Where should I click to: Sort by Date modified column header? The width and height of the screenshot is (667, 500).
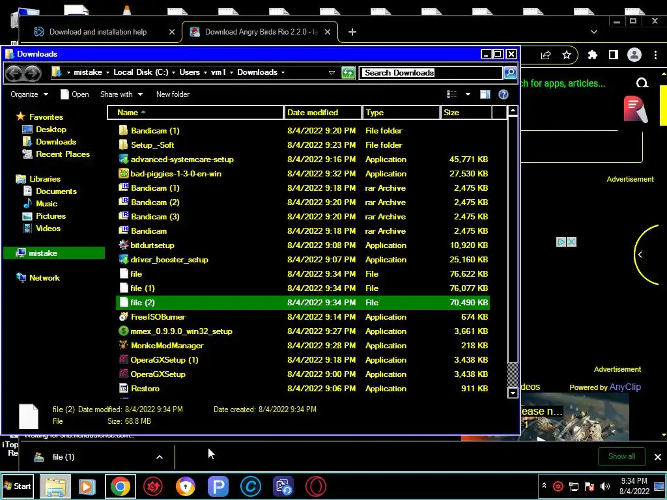[323, 113]
